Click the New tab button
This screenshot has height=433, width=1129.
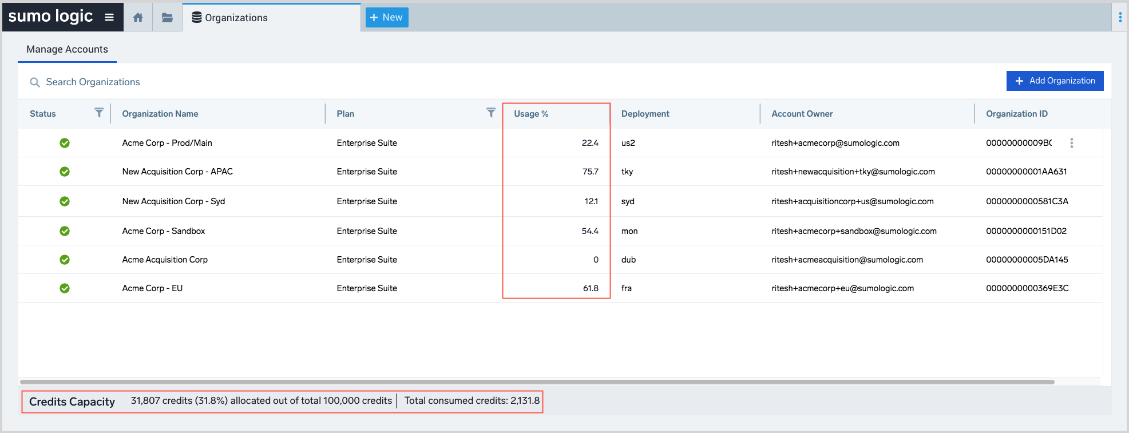tap(386, 18)
